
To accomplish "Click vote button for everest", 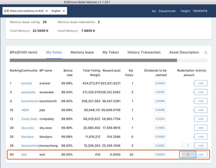I will [x=201, y=83].
